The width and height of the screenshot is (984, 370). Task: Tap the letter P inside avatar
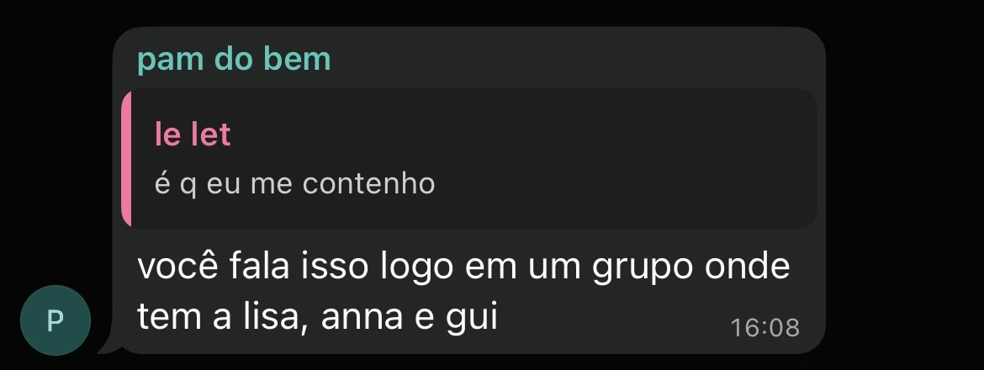pyautogui.click(x=56, y=321)
